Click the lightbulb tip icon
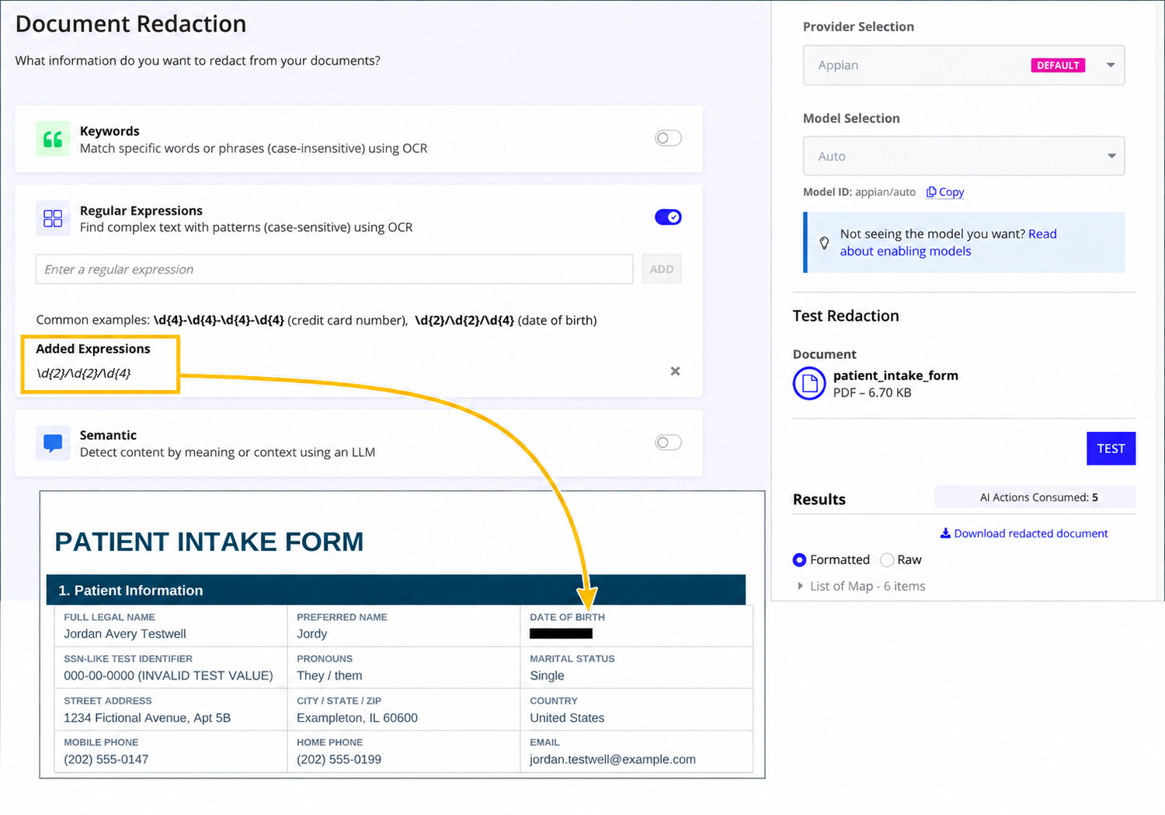 click(825, 242)
